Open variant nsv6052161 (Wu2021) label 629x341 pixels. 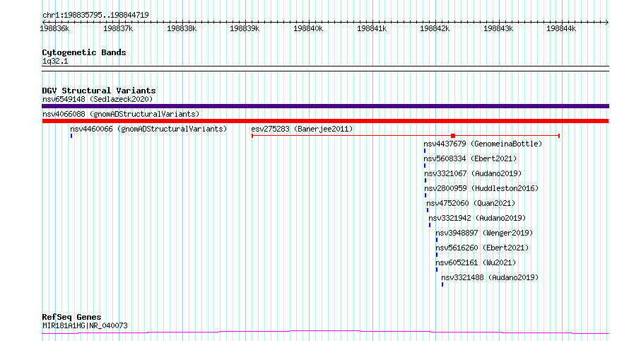point(476,262)
